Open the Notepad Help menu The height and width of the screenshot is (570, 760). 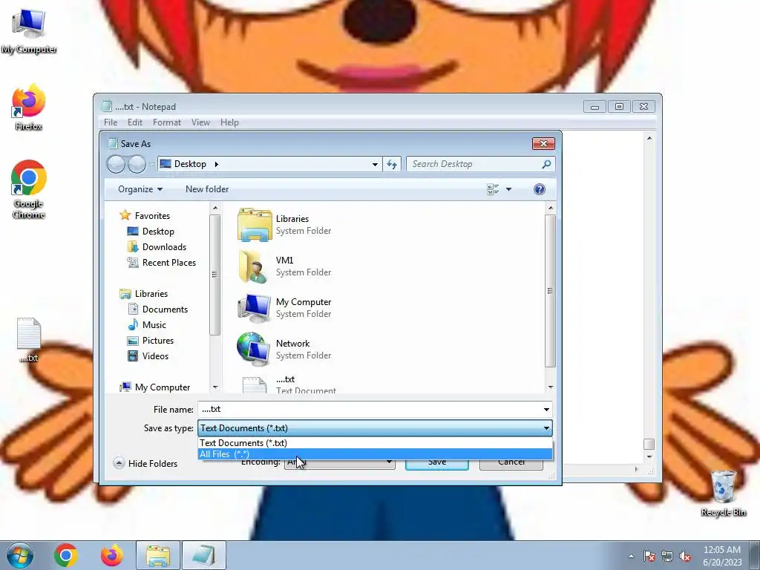point(229,122)
